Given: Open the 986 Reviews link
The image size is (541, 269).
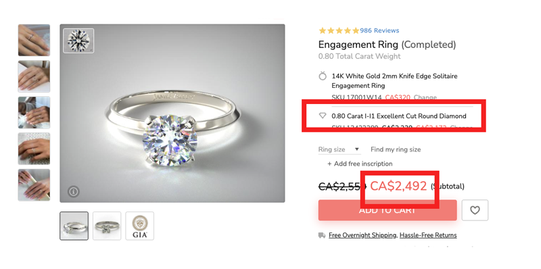Looking at the screenshot, I should (x=379, y=30).
